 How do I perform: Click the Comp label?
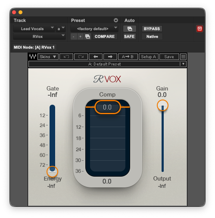(107, 94)
